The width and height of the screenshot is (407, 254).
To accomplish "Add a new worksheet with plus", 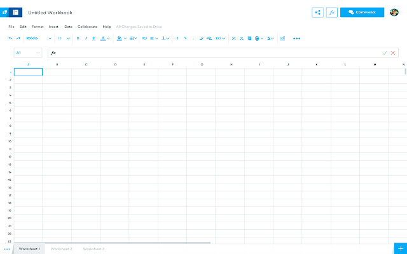I will click(x=401, y=249).
